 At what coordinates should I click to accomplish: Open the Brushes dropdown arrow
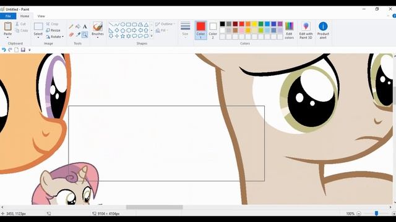pyautogui.click(x=98, y=38)
